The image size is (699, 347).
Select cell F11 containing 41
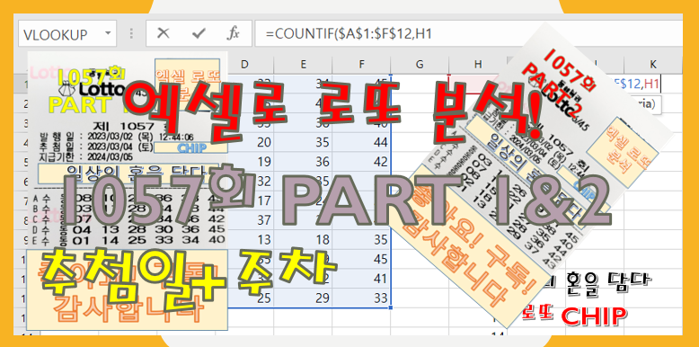(361, 279)
